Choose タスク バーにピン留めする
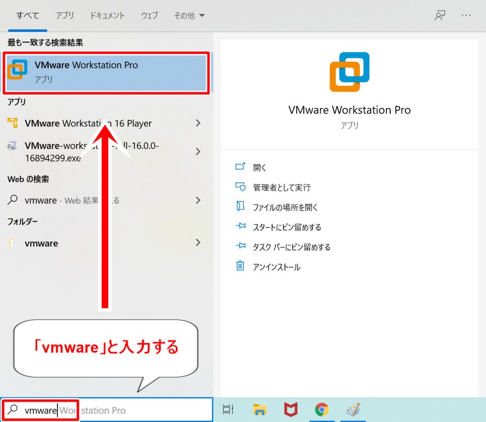The height and width of the screenshot is (422, 486). pos(291,247)
